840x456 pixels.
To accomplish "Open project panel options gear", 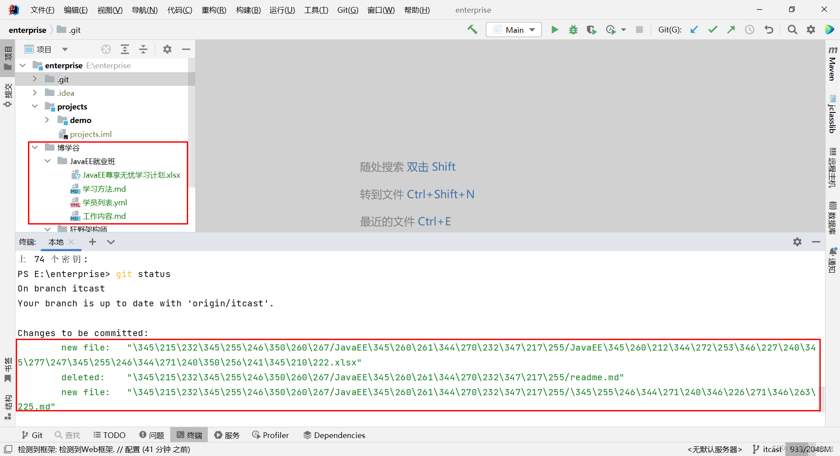I will (x=167, y=49).
